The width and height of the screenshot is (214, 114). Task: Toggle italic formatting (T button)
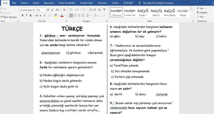click(26, 16)
